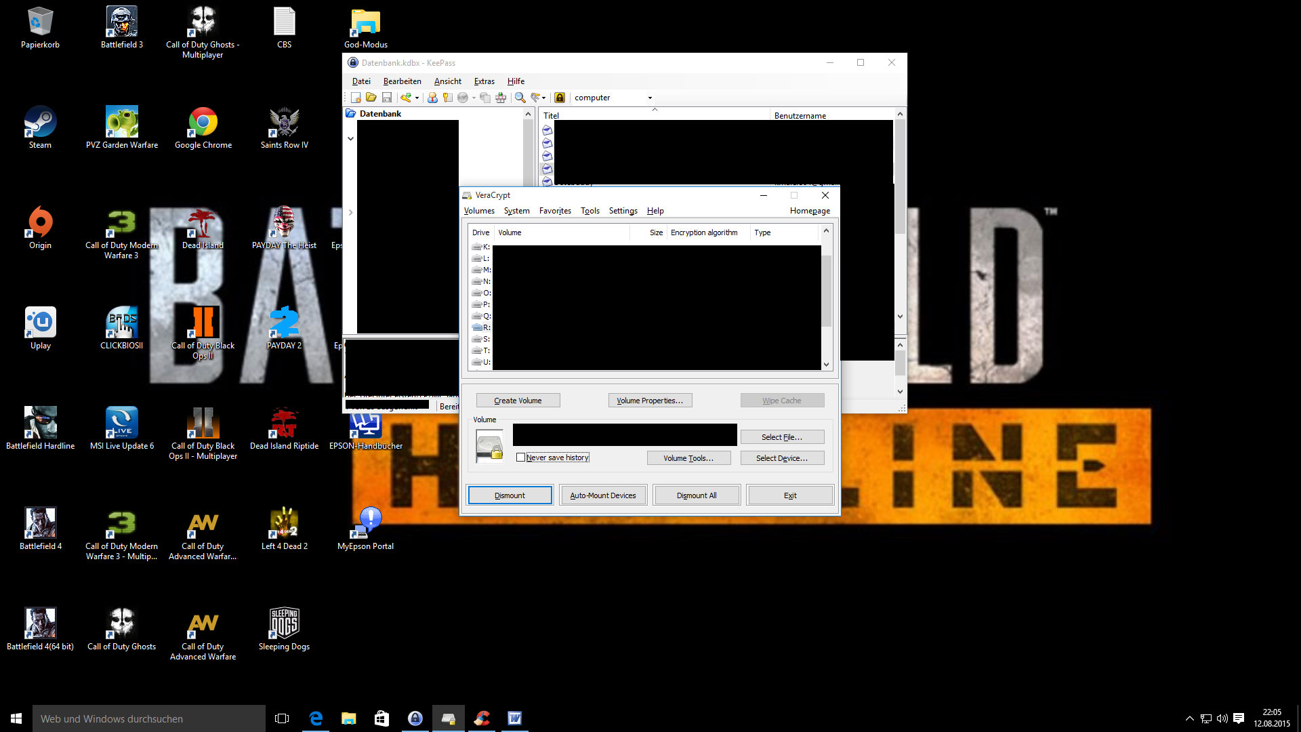The height and width of the screenshot is (732, 1301).
Task: Click KeePass New database icon
Action: click(x=356, y=98)
